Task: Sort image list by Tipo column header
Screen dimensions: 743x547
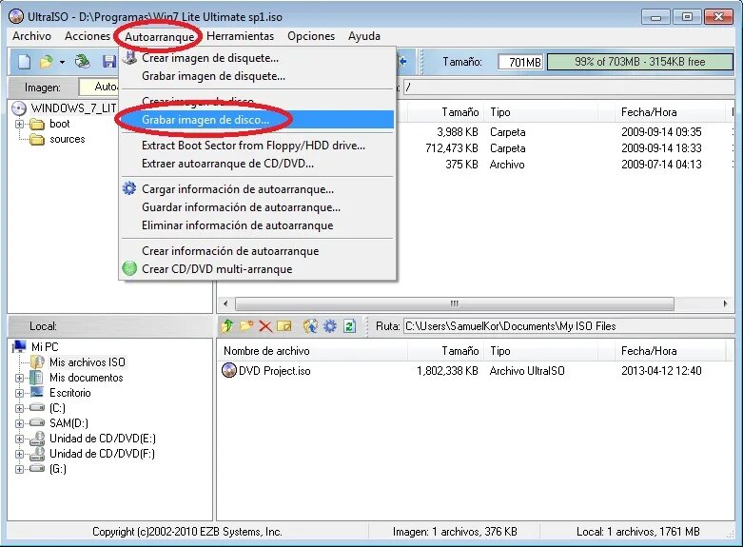Action: 540,112
